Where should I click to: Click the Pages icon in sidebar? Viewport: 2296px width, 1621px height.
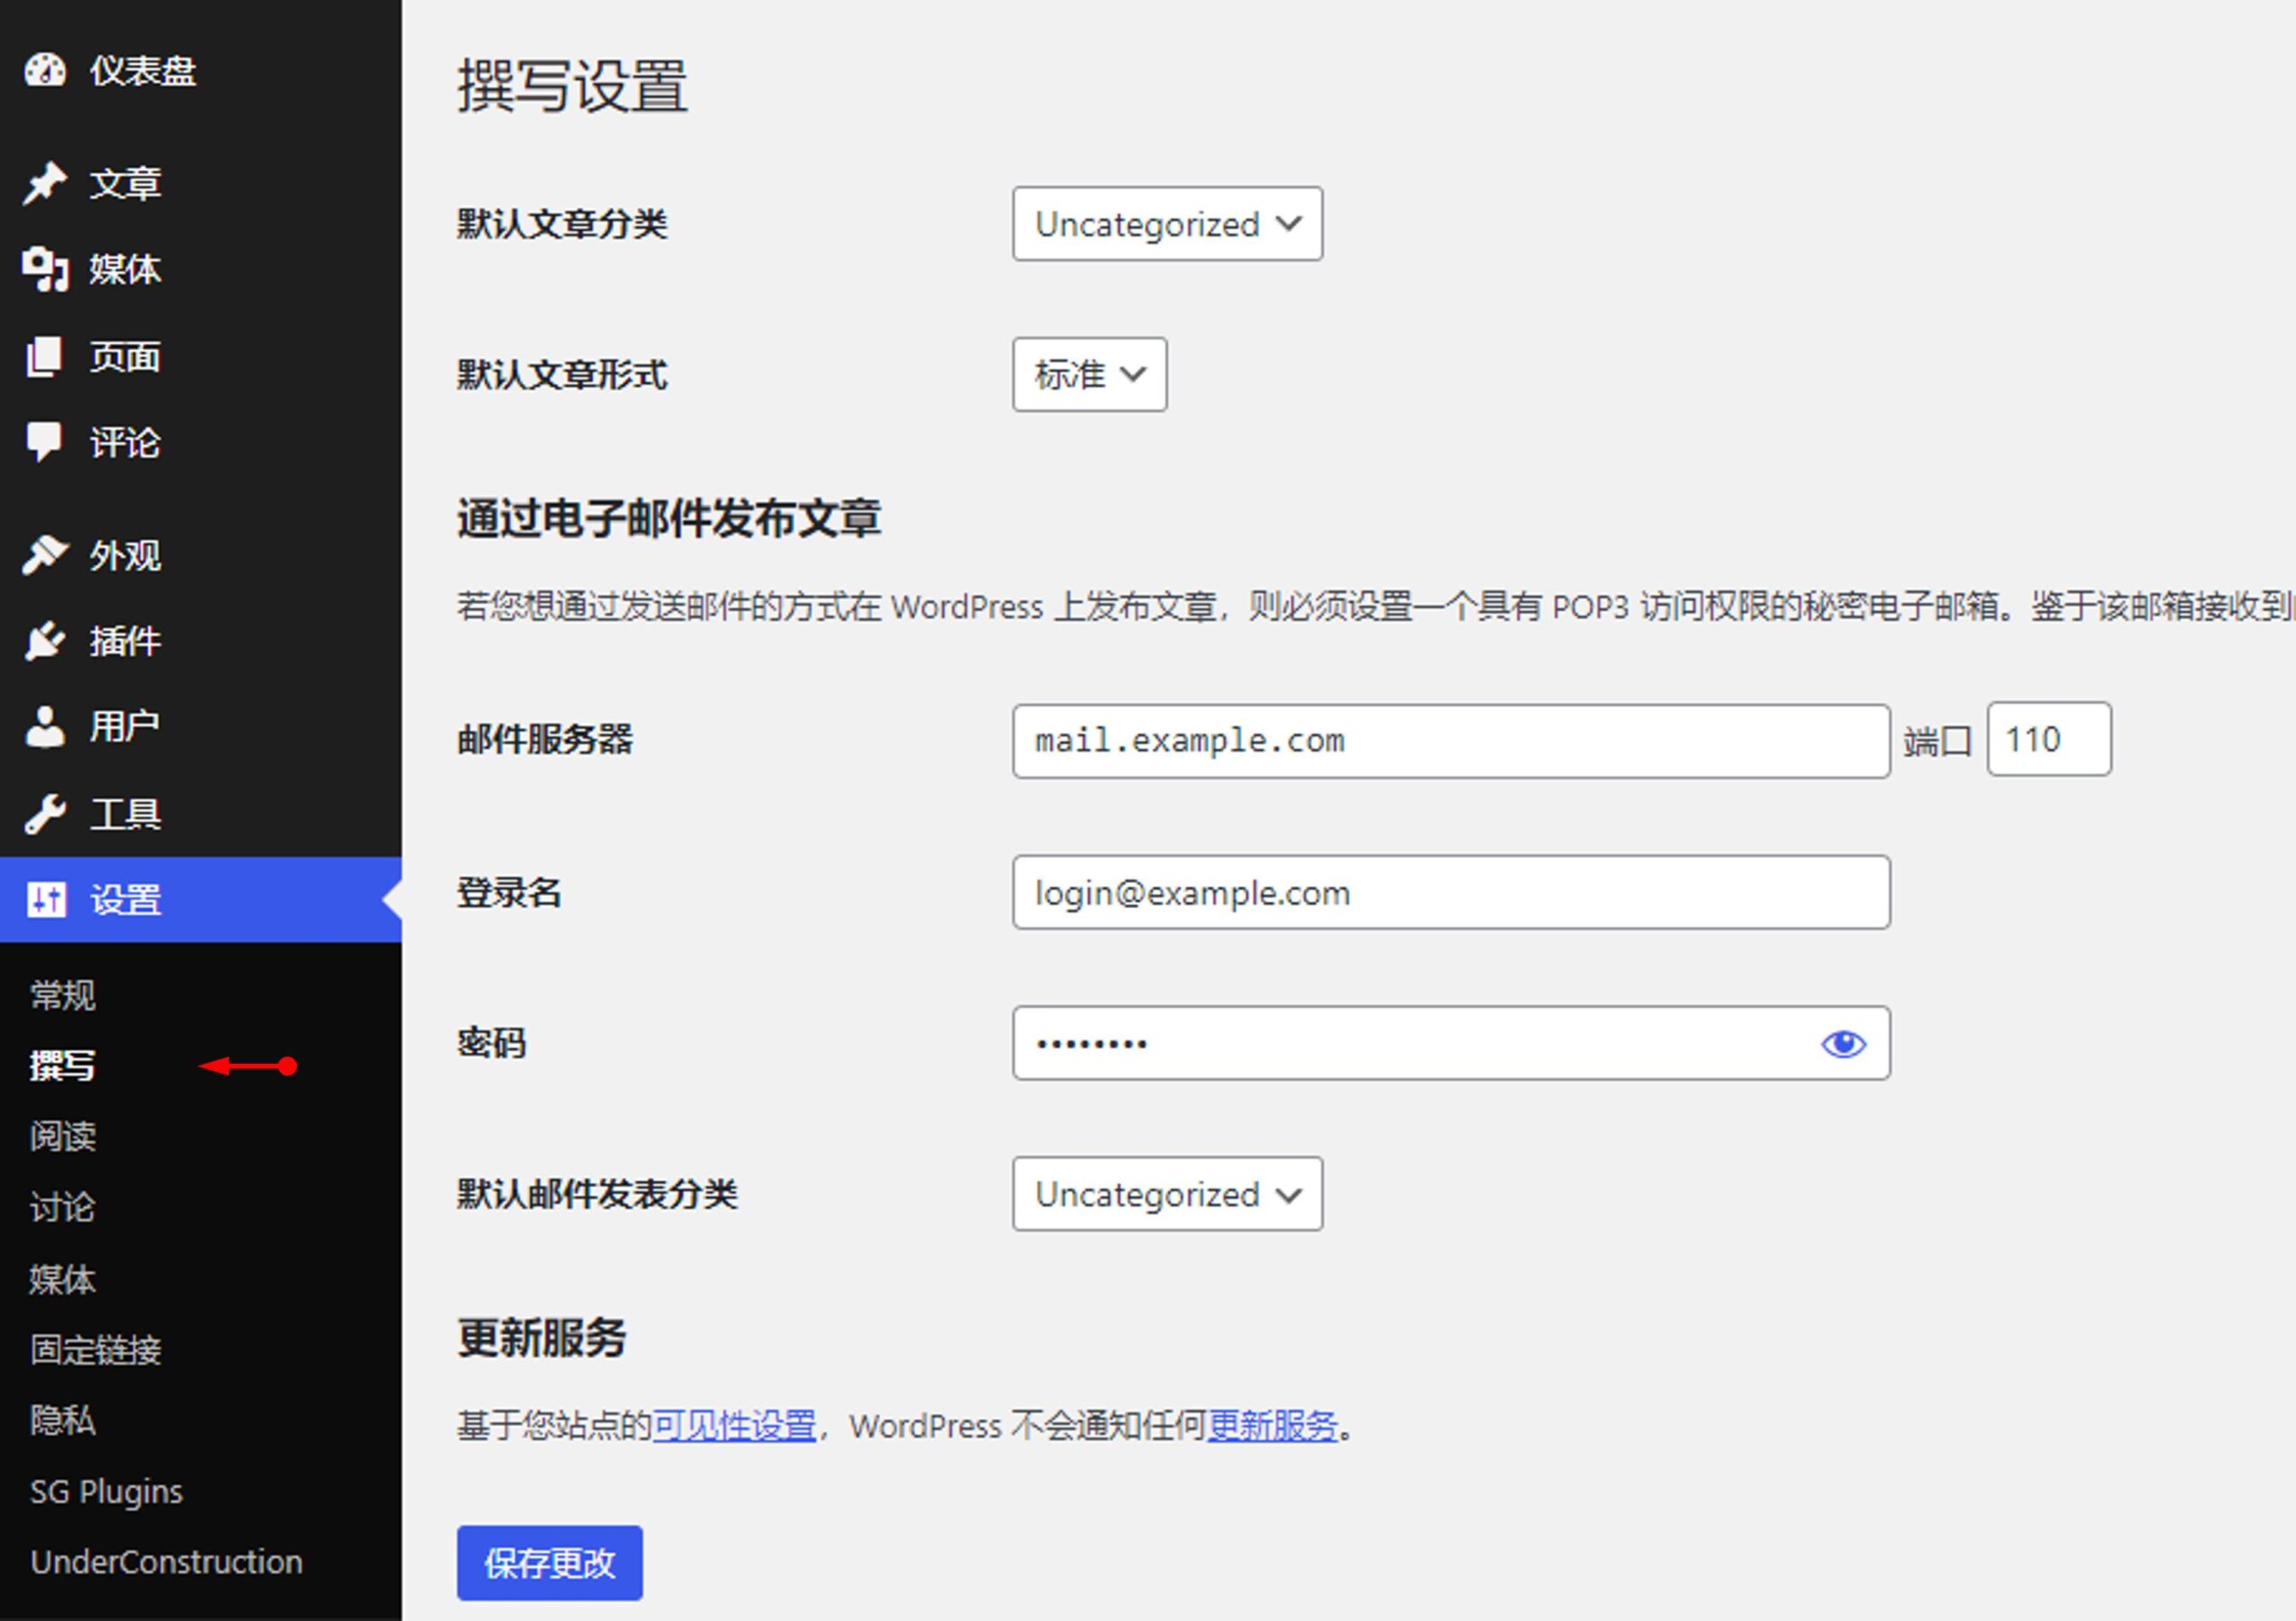click(45, 357)
